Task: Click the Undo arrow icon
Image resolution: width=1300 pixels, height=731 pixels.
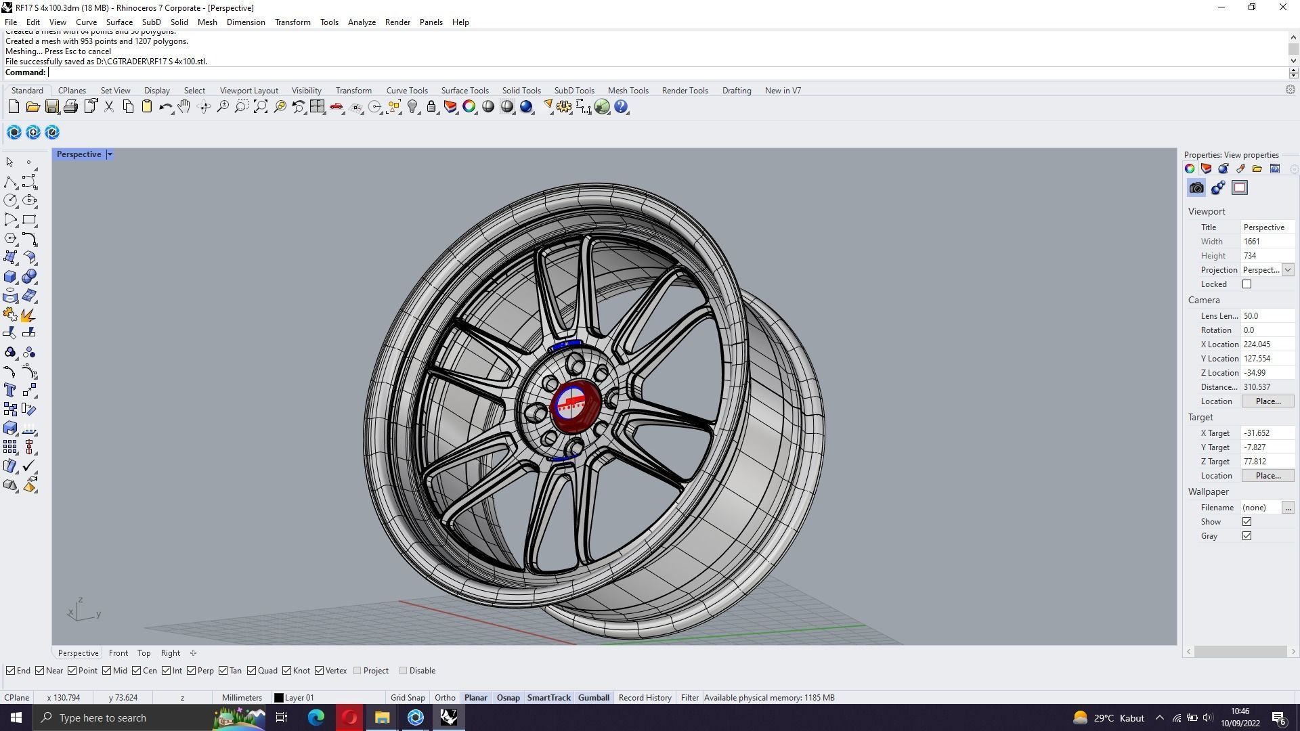Action: tap(165, 107)
